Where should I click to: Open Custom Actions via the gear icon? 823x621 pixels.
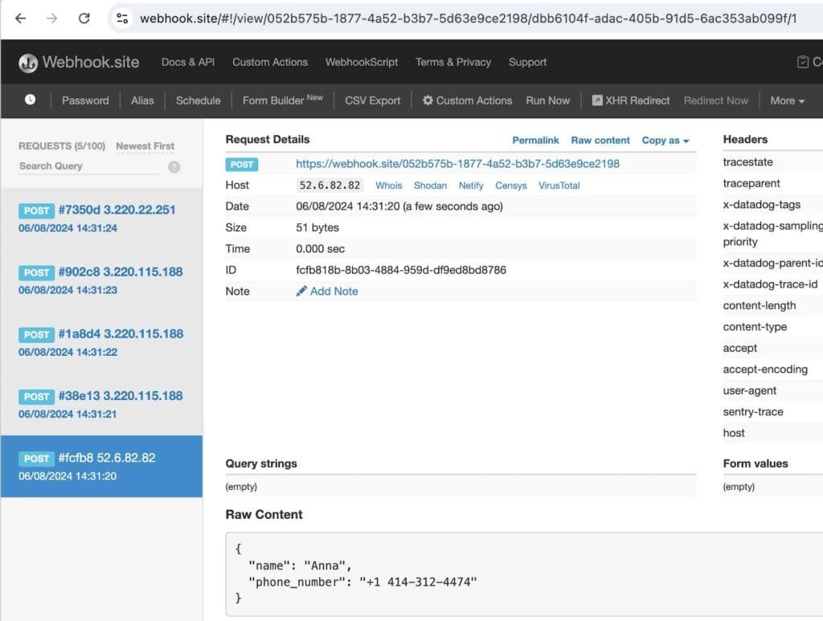click(427, 100)
